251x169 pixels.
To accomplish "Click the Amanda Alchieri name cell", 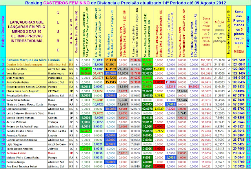I will (x=27, y=135).
